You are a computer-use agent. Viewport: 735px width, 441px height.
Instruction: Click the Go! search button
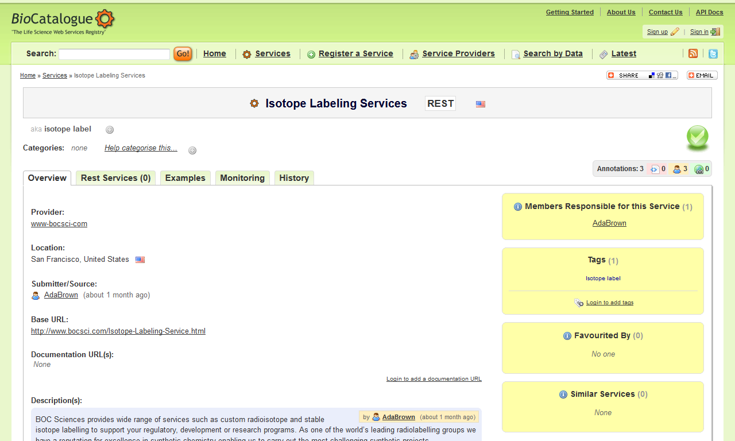183,54
